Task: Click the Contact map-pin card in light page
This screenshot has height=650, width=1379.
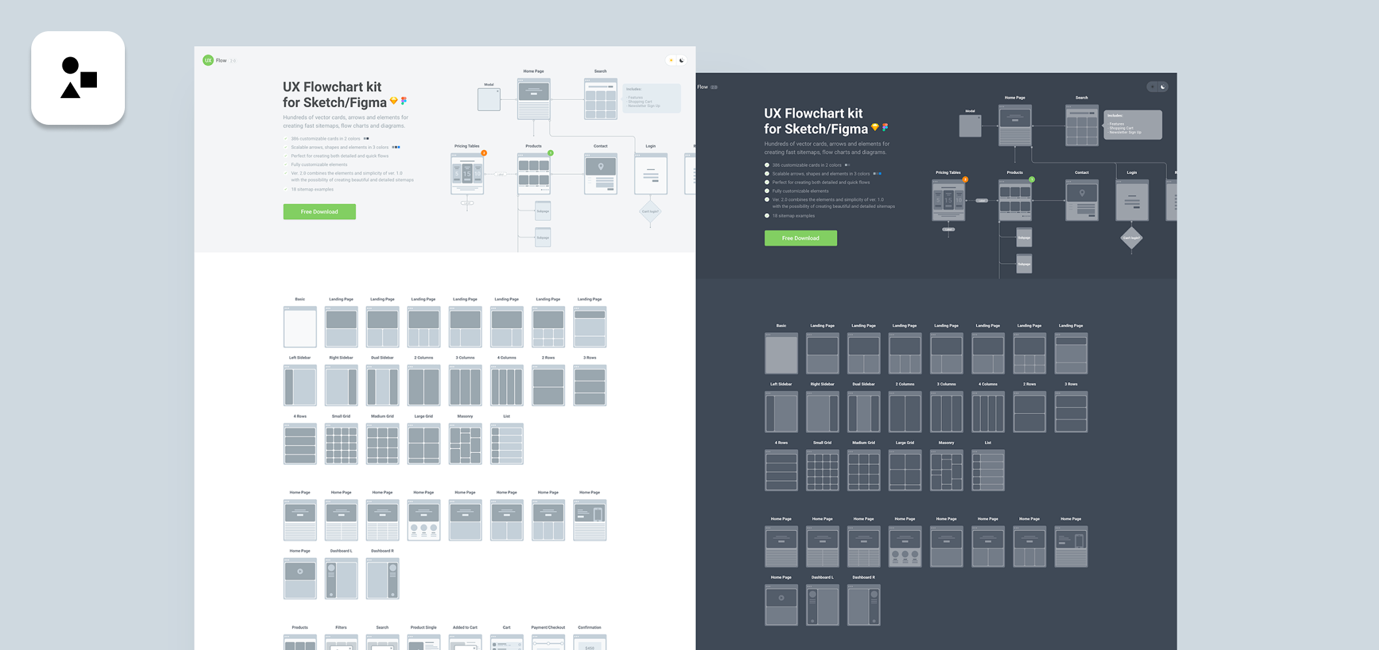Action: coord(600,174)
